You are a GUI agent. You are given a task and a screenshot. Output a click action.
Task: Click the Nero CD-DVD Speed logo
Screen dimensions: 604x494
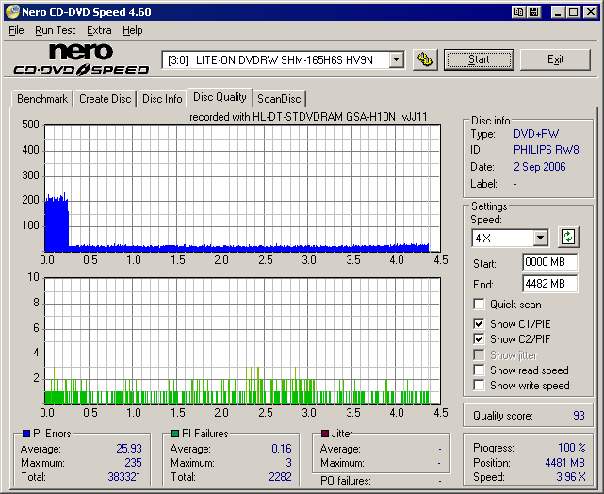click(x=81, y=59)
